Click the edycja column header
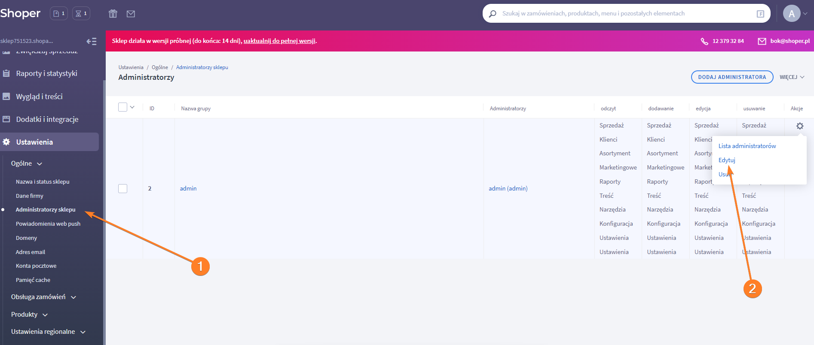This screenshot has height=345, width=814. [x=703, y=109]
